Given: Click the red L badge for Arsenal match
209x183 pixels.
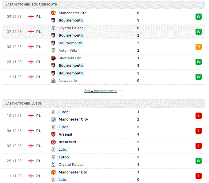Looking at the screenshot, I should pyautogui.click(x=199, y=131).
